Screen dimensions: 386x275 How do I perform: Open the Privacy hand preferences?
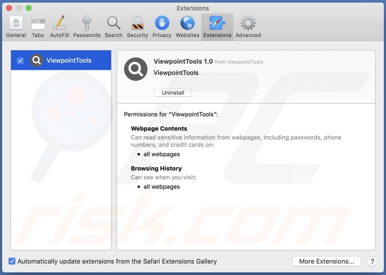tap(162, 27)
